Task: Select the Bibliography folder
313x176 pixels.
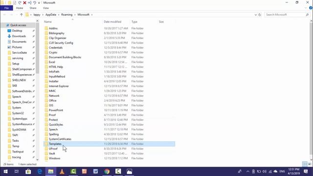Action: [57, 33]
